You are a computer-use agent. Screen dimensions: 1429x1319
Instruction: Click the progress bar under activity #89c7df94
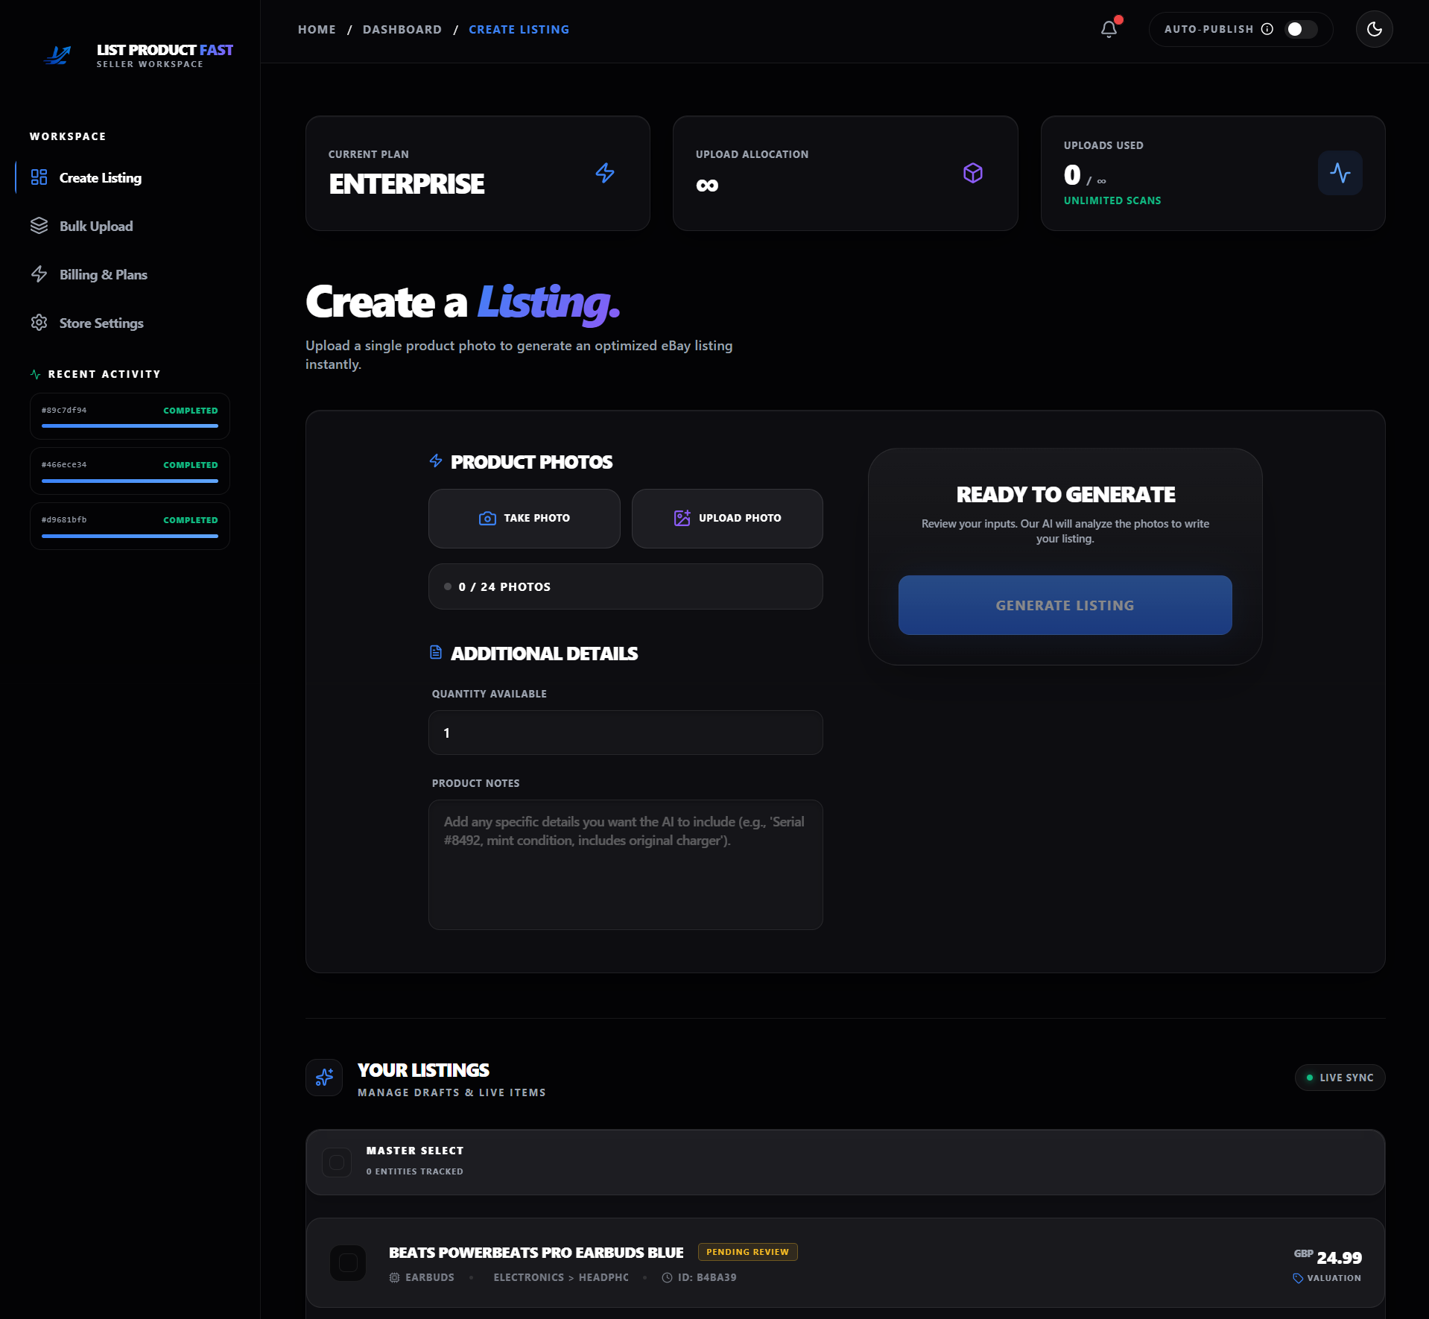(129, 426)
